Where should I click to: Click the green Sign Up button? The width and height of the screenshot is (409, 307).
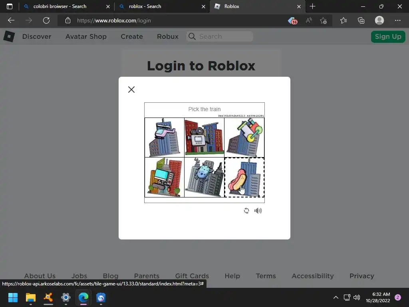[x=388, y=36]
